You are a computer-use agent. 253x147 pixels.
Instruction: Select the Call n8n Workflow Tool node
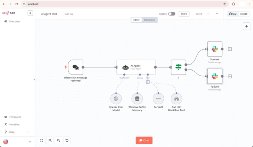tap(176, 99)
